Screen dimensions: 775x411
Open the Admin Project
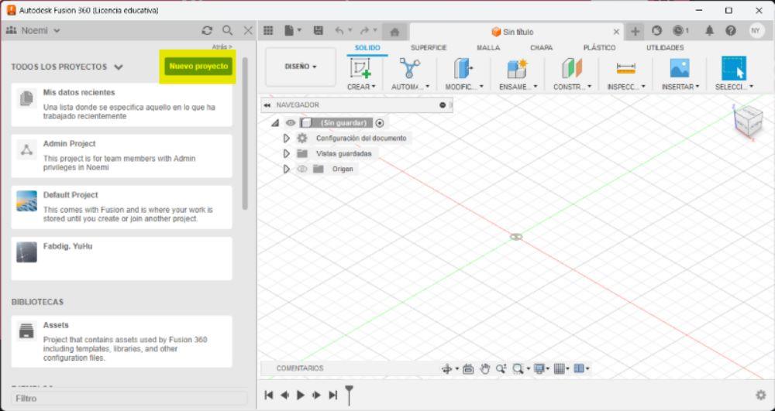122,156
